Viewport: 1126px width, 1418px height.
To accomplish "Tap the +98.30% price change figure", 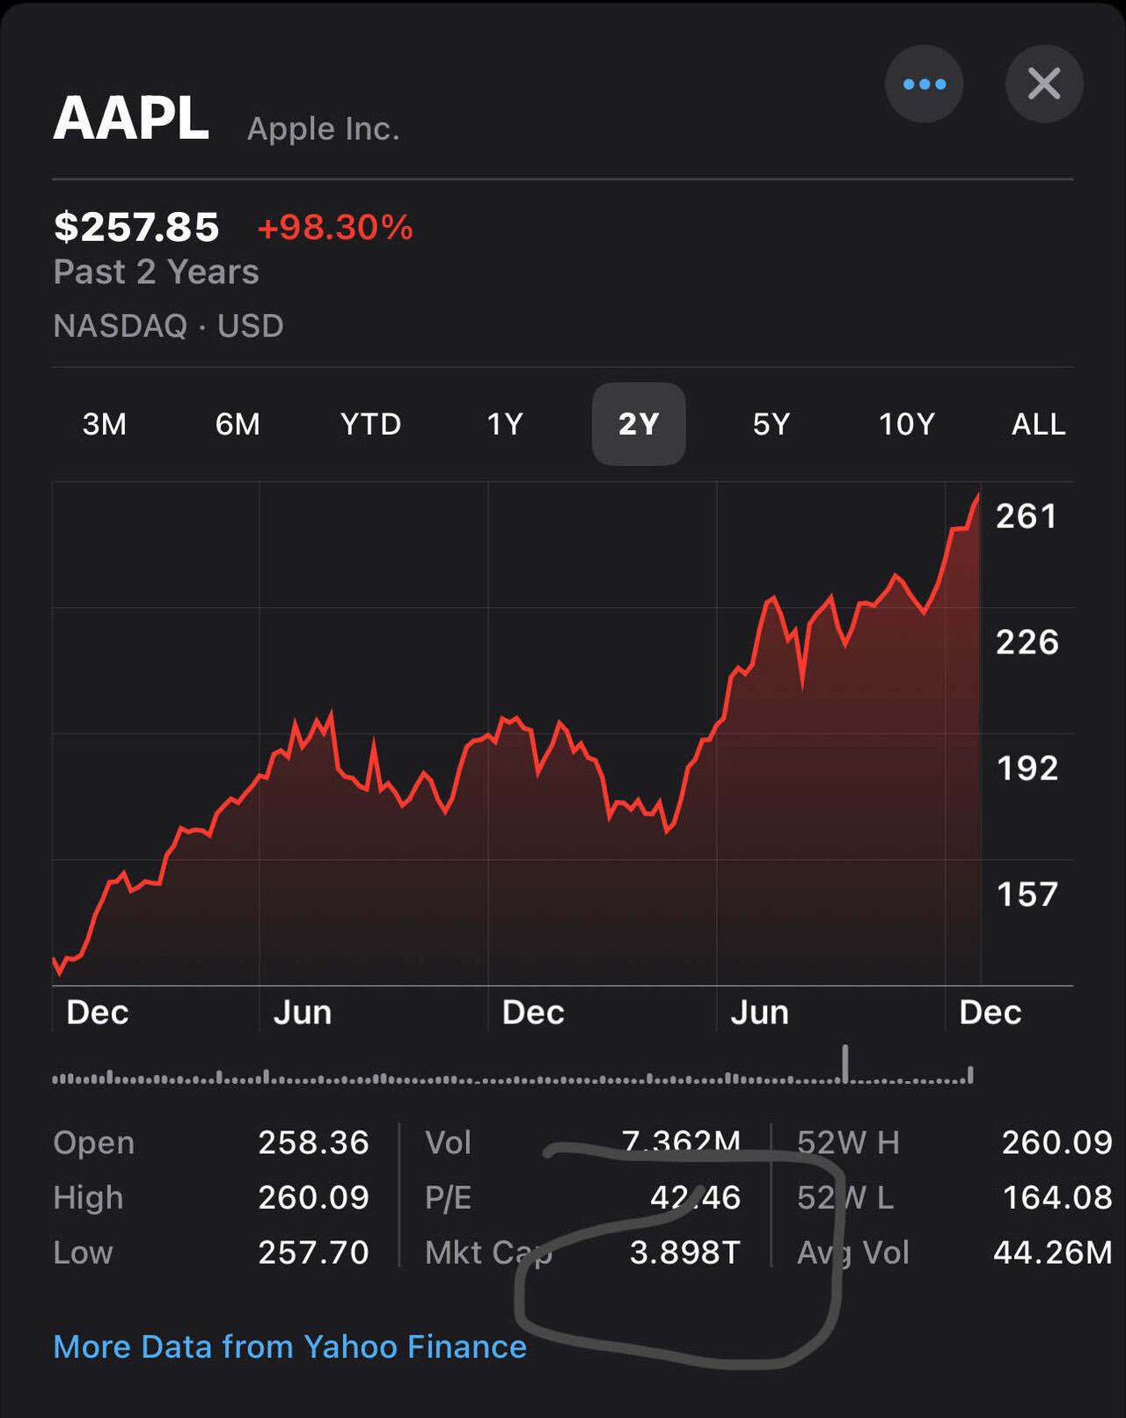I will point(334,227).
